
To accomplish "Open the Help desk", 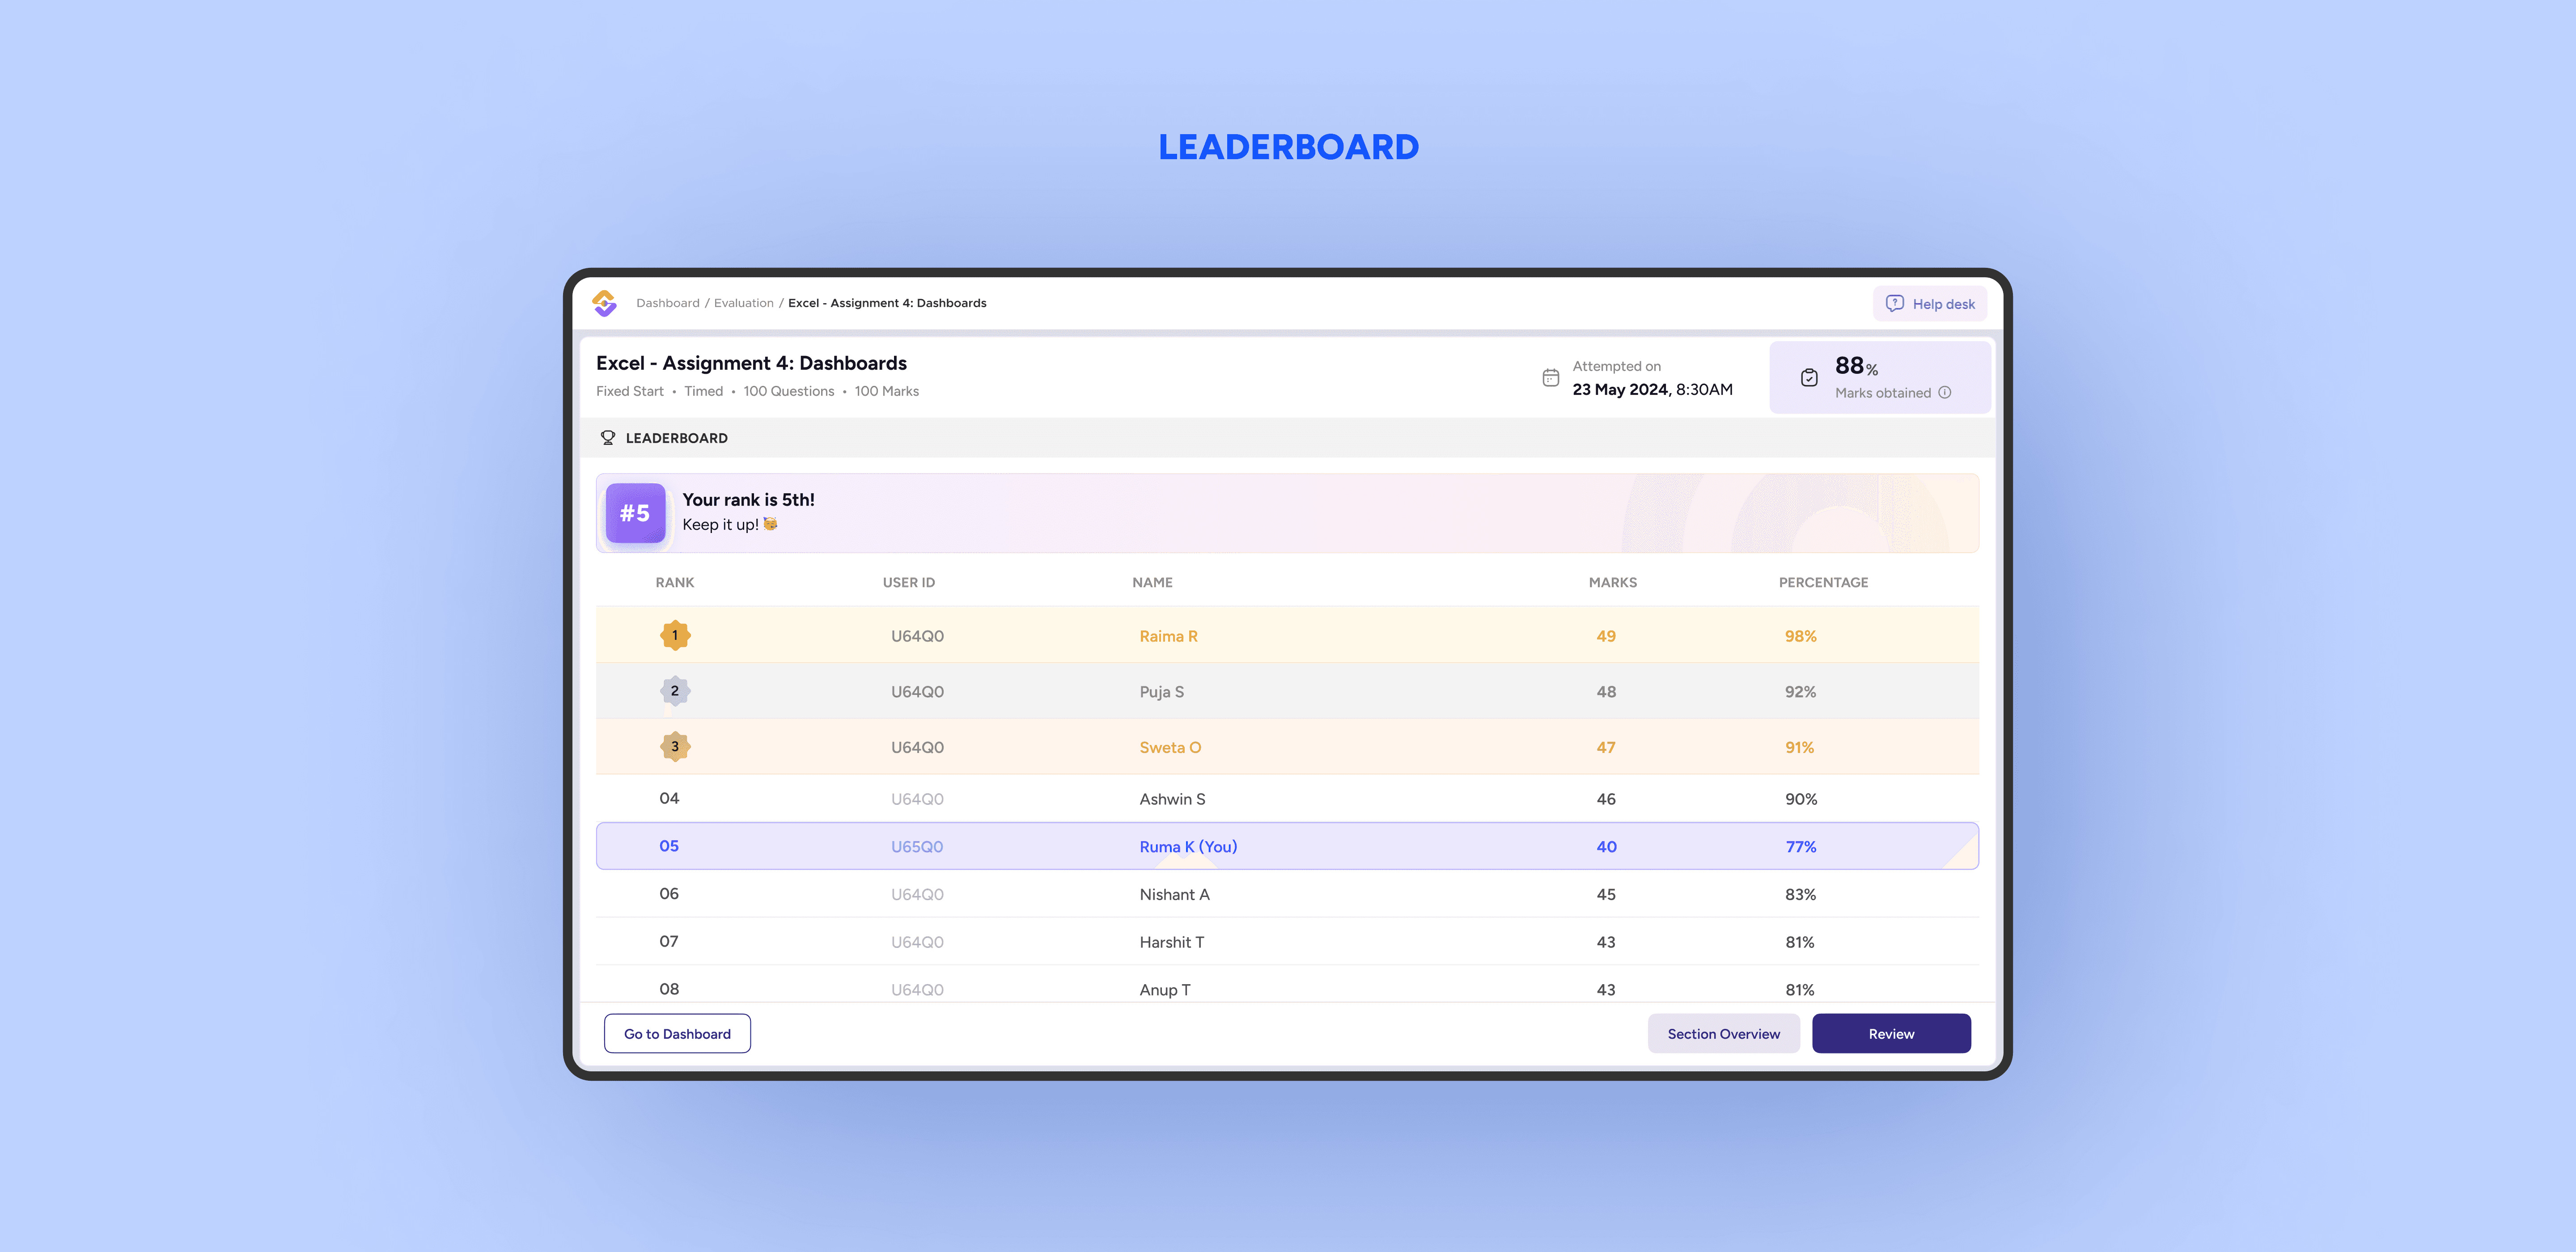I will click(1930, 304).
